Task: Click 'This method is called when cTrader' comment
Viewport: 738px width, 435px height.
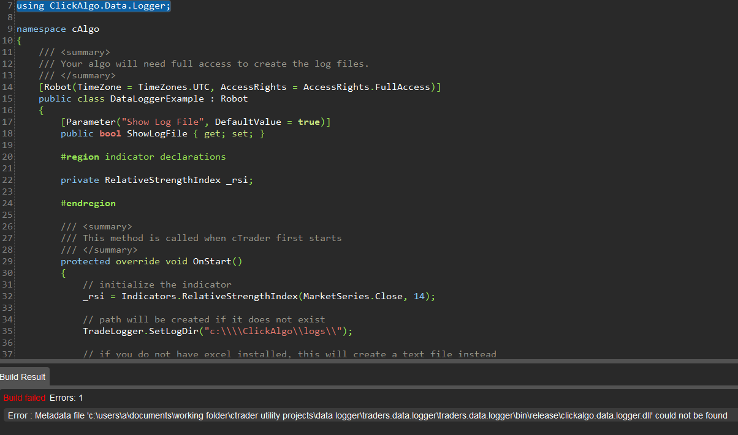Action: (201, 238)
